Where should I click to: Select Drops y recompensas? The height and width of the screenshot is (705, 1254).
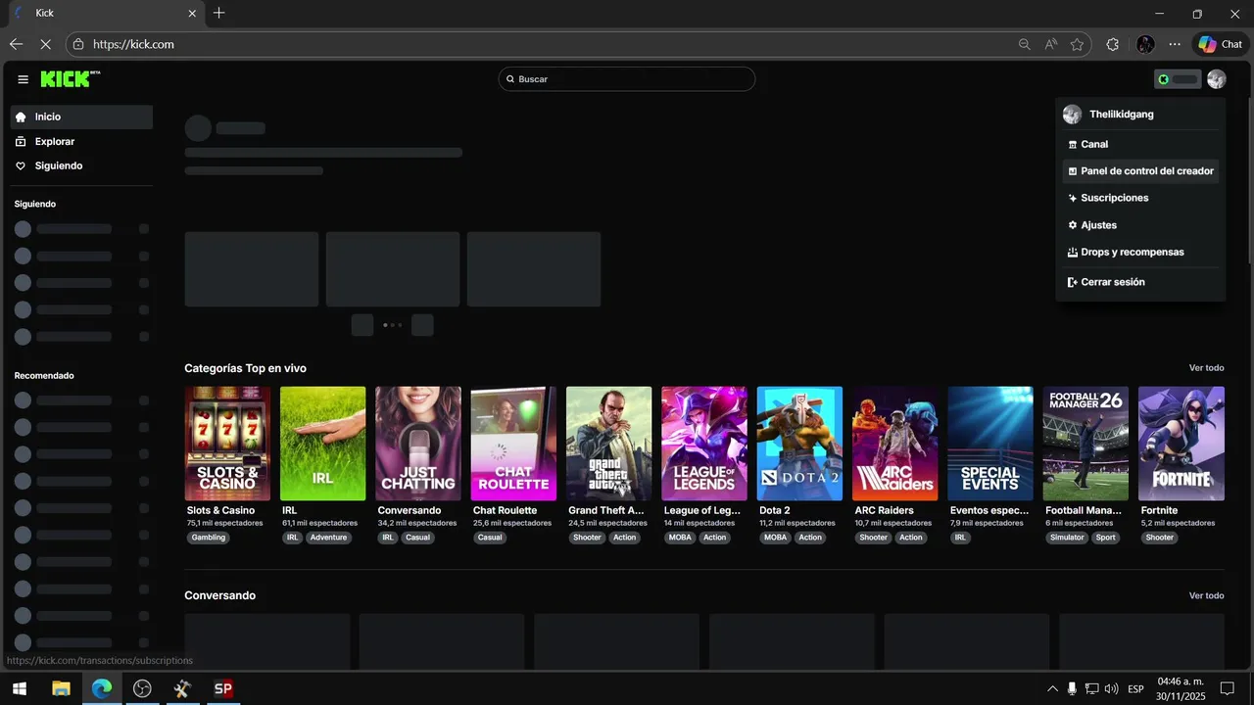coord(1140,253)
